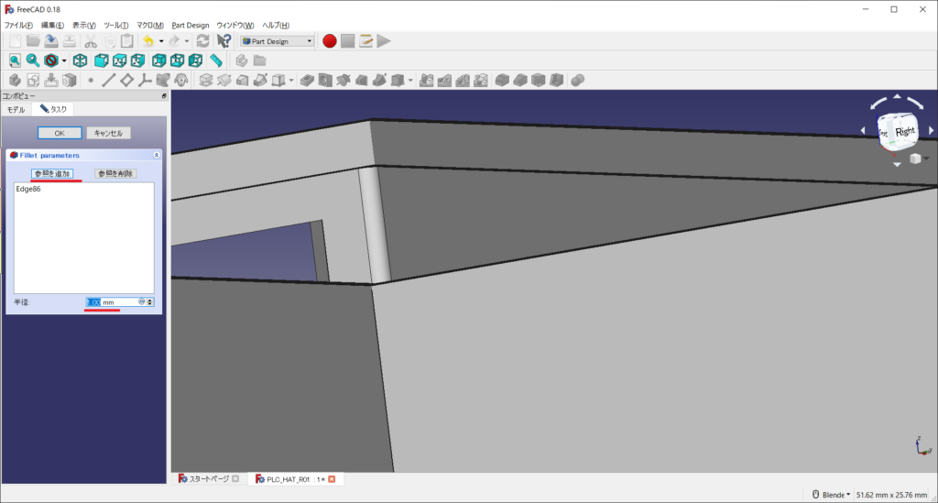Image resolution: width=938 pixels, height=503 pixels.
Task: Click the refresh recompute icon
Action: [x=202, y=41]
